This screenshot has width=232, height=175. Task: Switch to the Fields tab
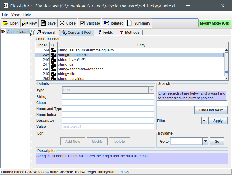(x=105, y=33)
